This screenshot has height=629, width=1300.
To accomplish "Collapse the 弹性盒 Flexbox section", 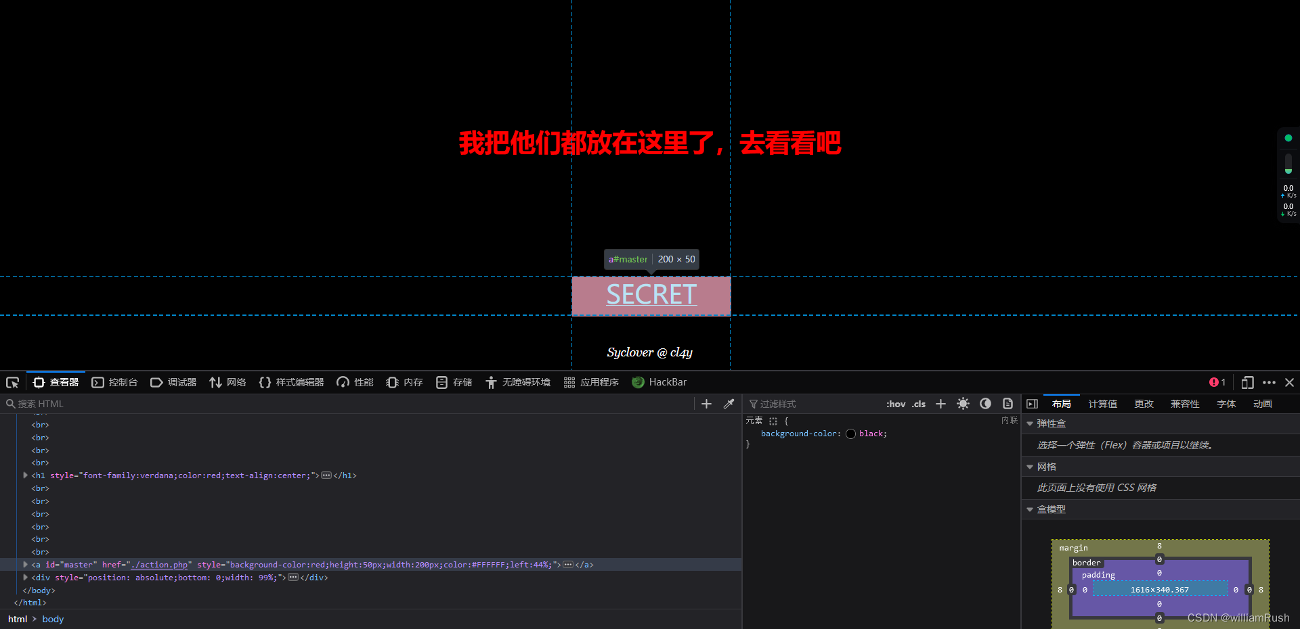I will pyautogui.click(x=1030, y=423).
